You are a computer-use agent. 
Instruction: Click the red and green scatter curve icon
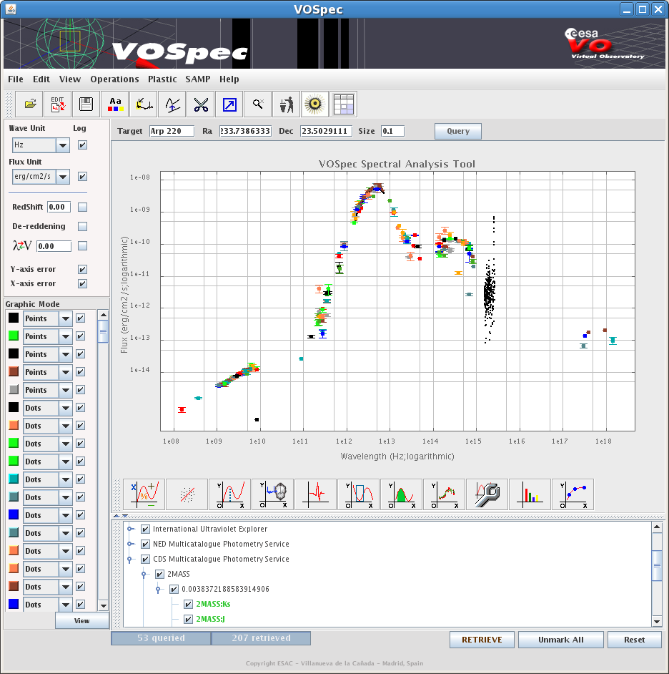pos(444,494)
